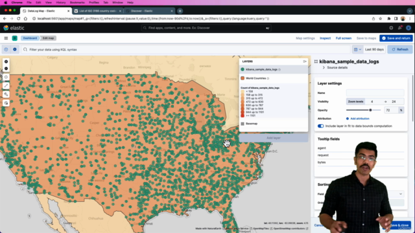Click the >= 1101 red legend swatch

(243, 115)
